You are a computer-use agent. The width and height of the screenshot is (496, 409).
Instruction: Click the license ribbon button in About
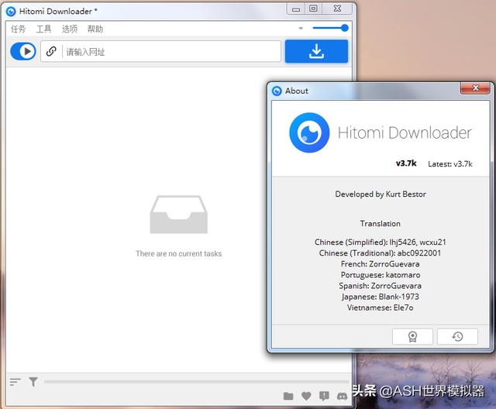[412, 337]
